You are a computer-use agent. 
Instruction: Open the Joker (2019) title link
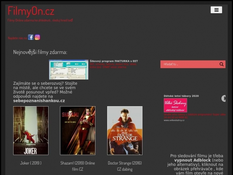31,163
